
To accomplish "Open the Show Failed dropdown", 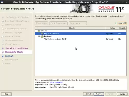I will (x=78, y=23).
